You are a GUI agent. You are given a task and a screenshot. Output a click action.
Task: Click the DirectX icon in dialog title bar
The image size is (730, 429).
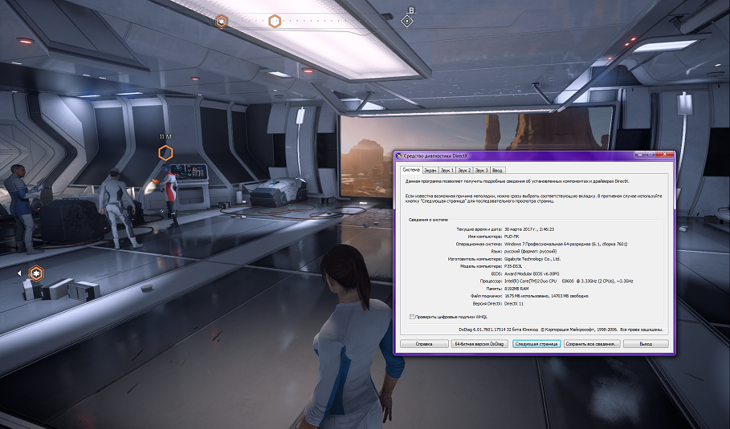coord(399,156)
